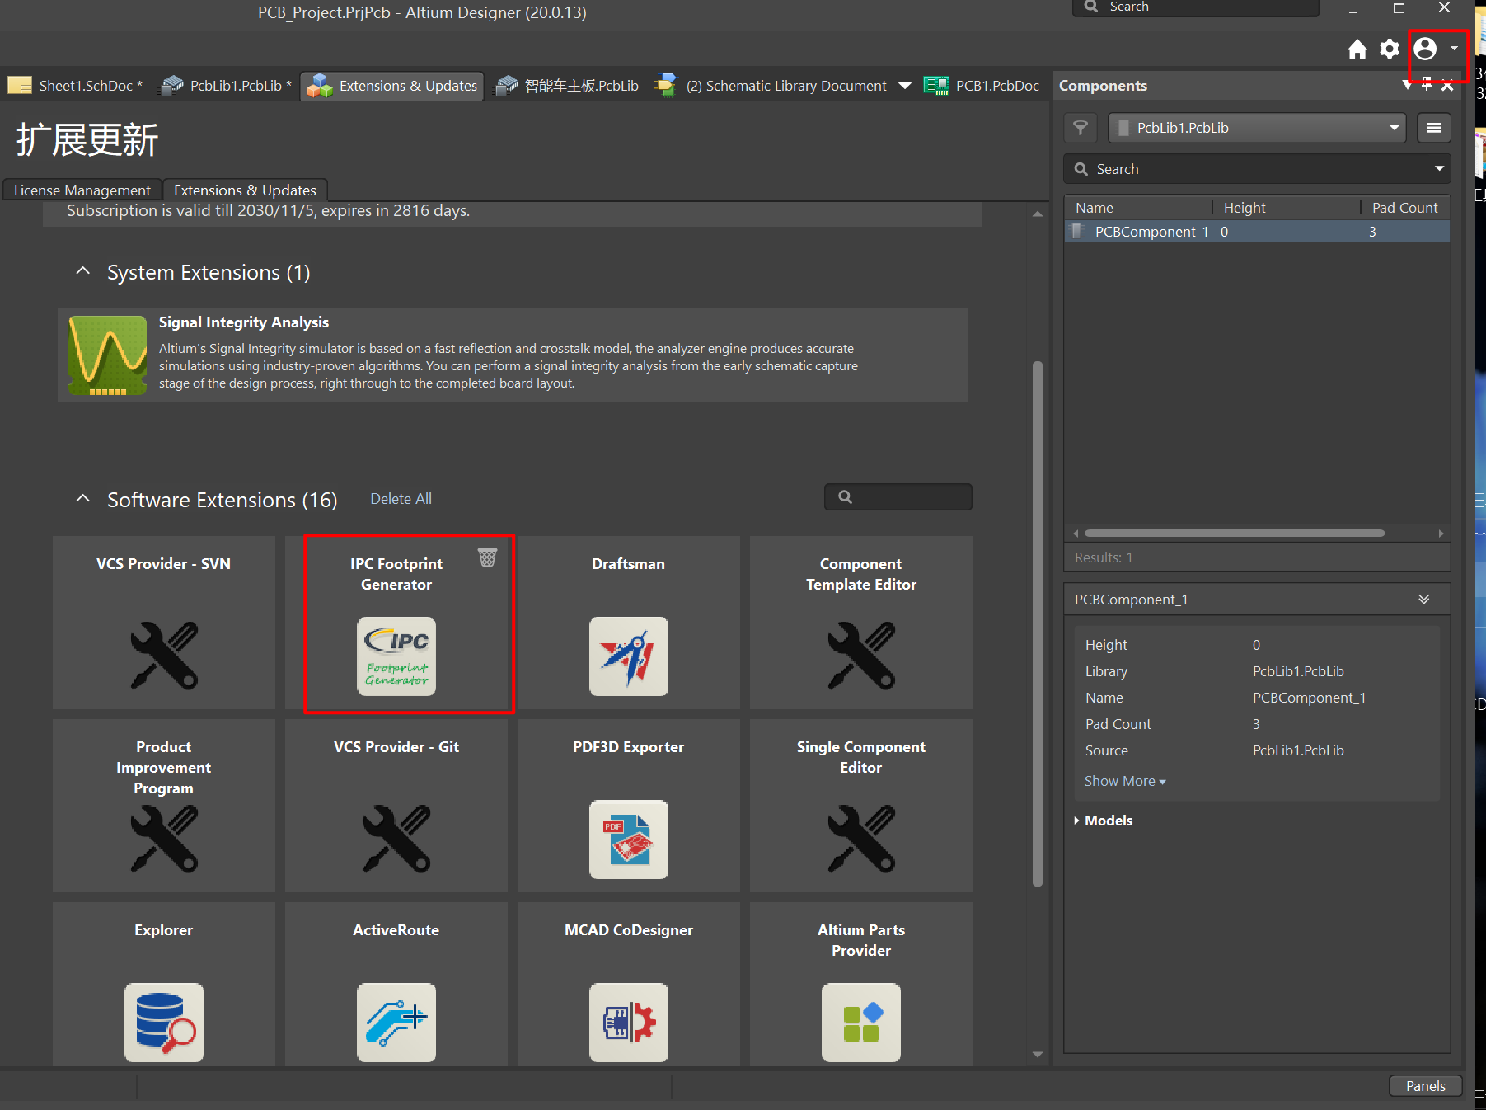Open the (2) Schematic Library Document tab
This screenshot has height=1110, width=1486.
coord(771,86)
